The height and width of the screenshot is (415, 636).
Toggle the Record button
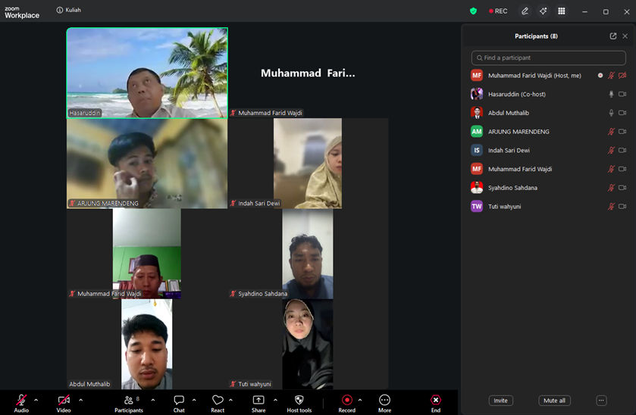click(346, 403)
